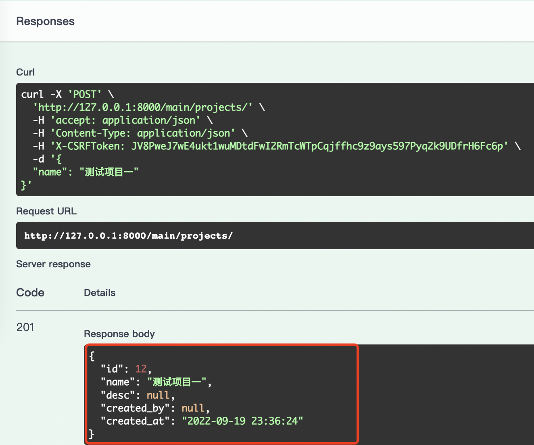534x445 pixels.
Task: Click the "created_by": null line
Action: click(155, 408)
